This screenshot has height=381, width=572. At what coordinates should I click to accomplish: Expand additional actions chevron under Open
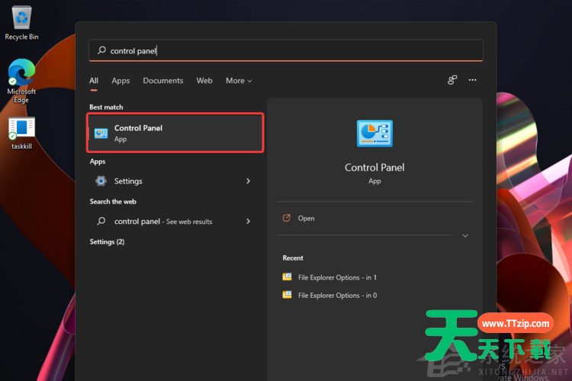pos(465,236)
